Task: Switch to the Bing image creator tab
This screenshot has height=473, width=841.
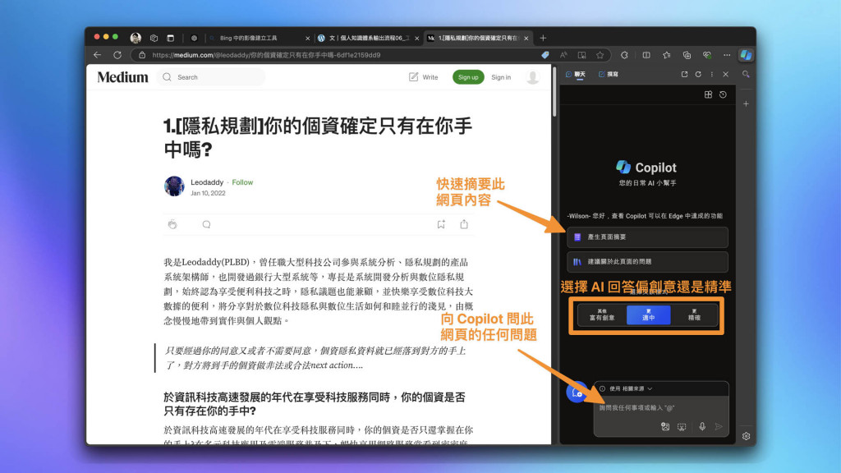Action: pyautogui.click(x=259, y=38)
